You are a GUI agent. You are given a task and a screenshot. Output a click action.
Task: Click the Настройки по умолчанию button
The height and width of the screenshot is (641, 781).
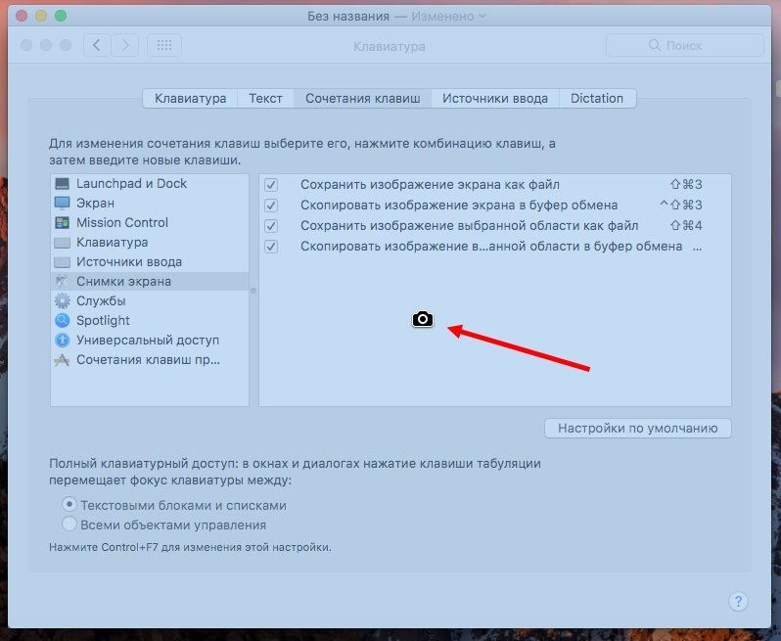(x=637, y=428)
